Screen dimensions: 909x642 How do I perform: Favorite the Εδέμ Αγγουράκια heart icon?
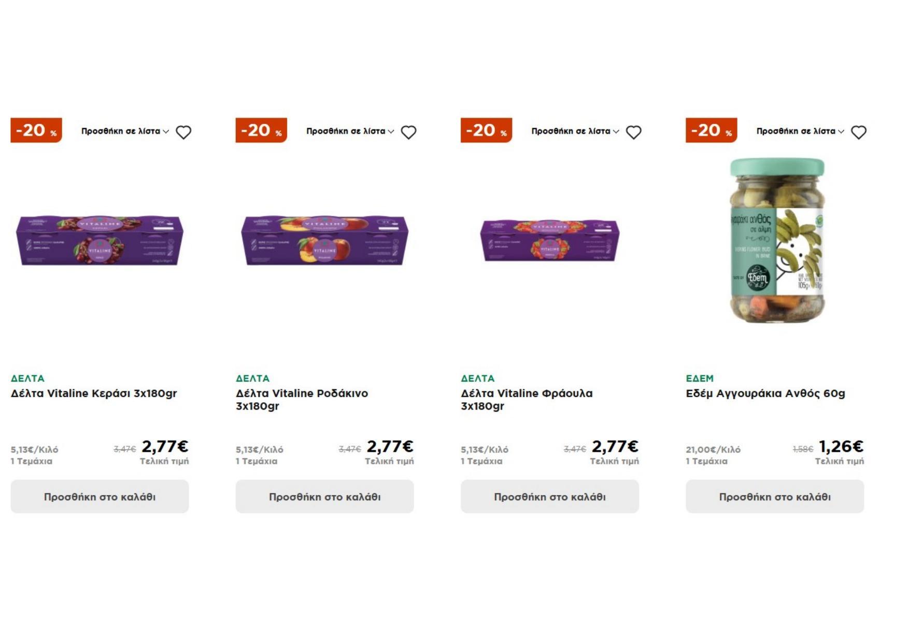coord(859,132)
